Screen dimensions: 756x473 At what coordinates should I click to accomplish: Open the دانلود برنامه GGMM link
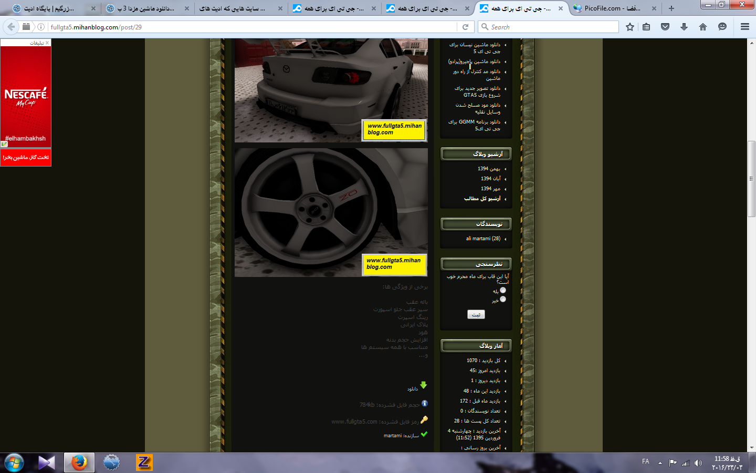tap(474, 125)
